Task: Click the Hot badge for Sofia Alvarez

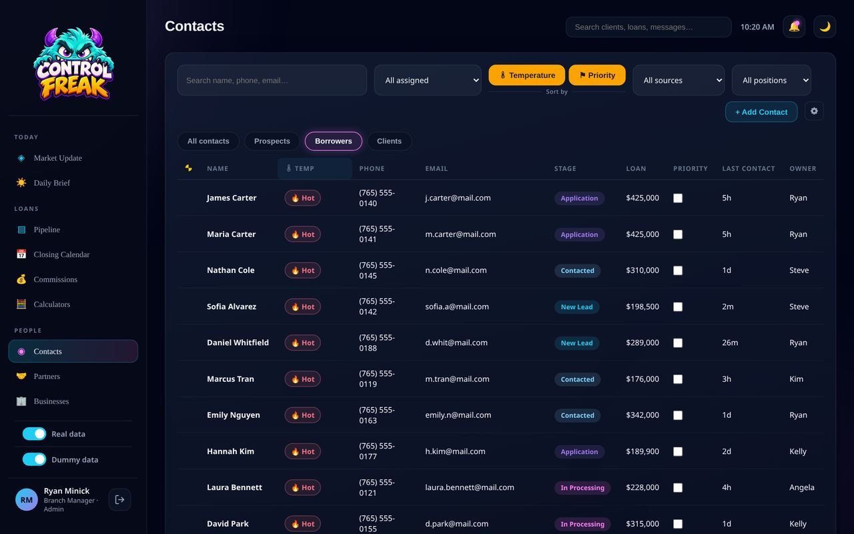Action: coord(303,307)
